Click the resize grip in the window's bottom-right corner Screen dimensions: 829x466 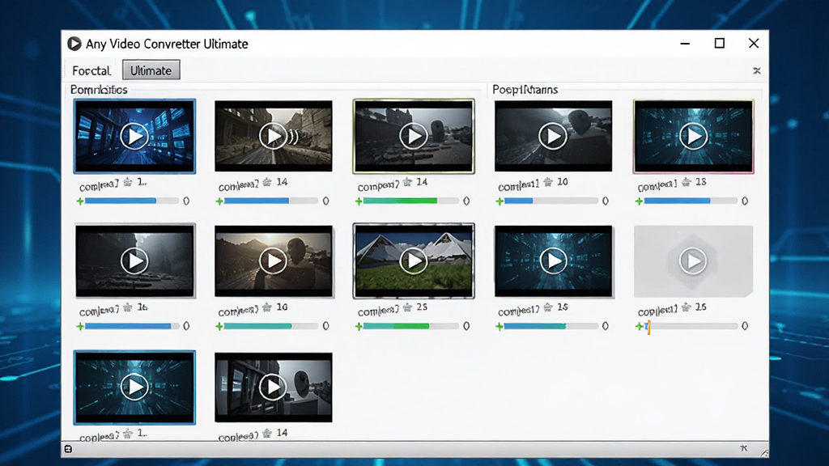tap(764, 453)
